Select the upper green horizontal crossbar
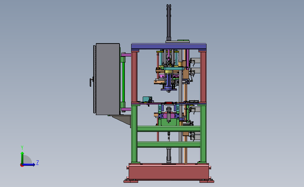 (x=169, y=129)
